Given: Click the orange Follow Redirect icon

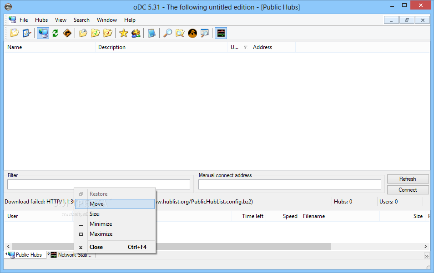Looking at the screenshot, I should coord(67,33).
